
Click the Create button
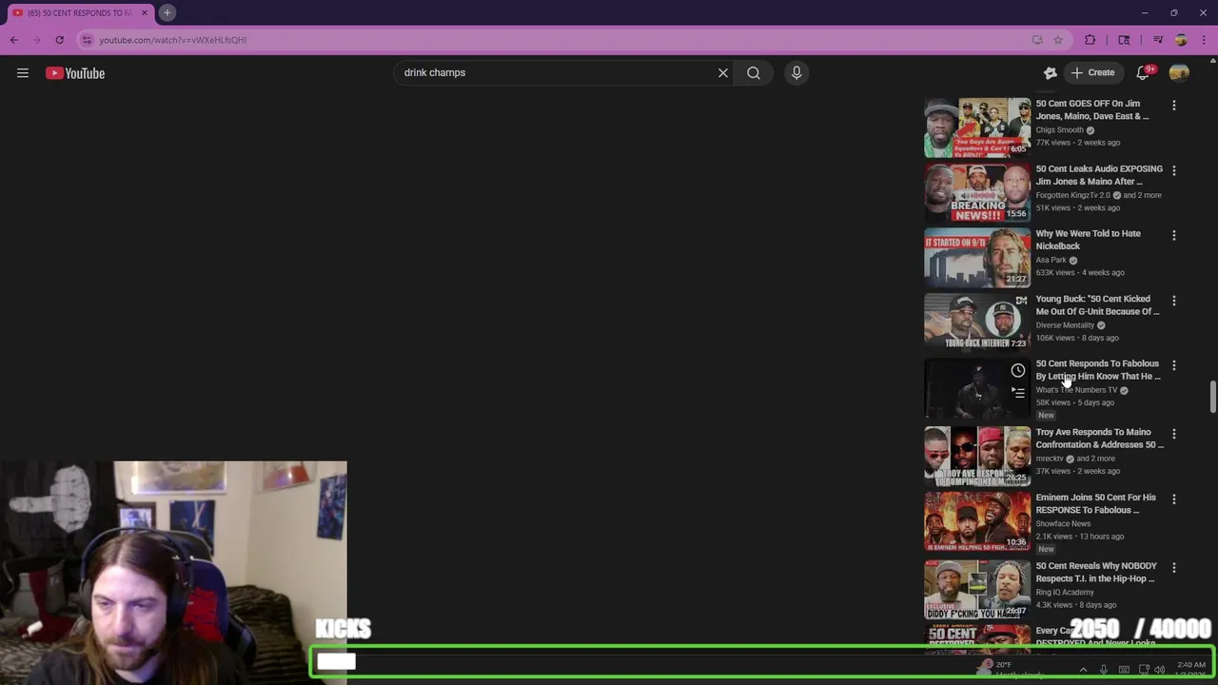(x=1092, y=73)
